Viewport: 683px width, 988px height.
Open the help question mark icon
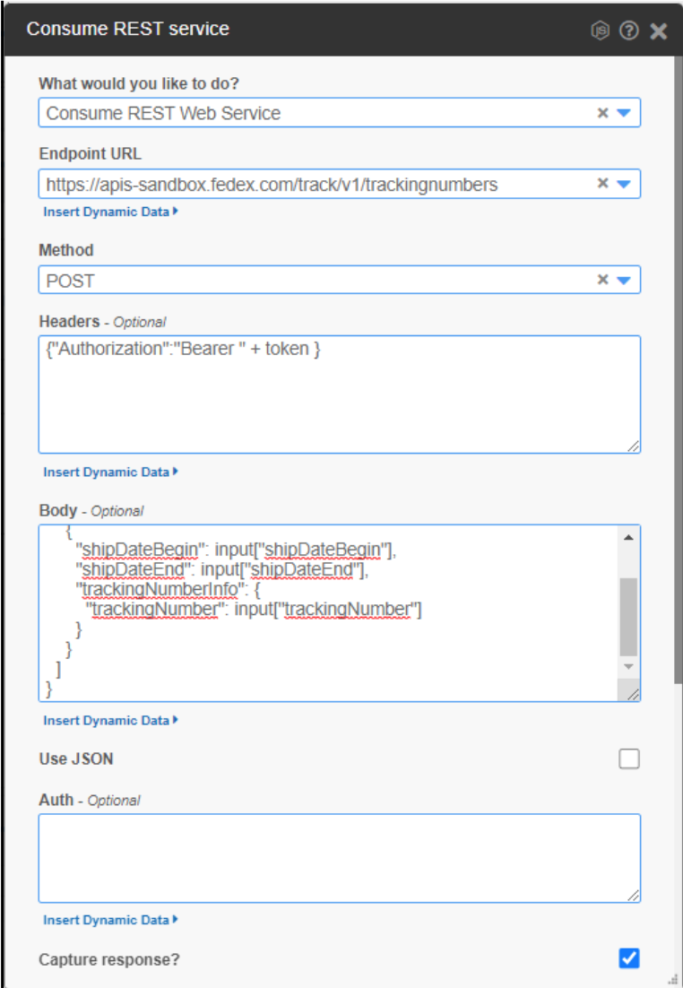tap(629, 30)
